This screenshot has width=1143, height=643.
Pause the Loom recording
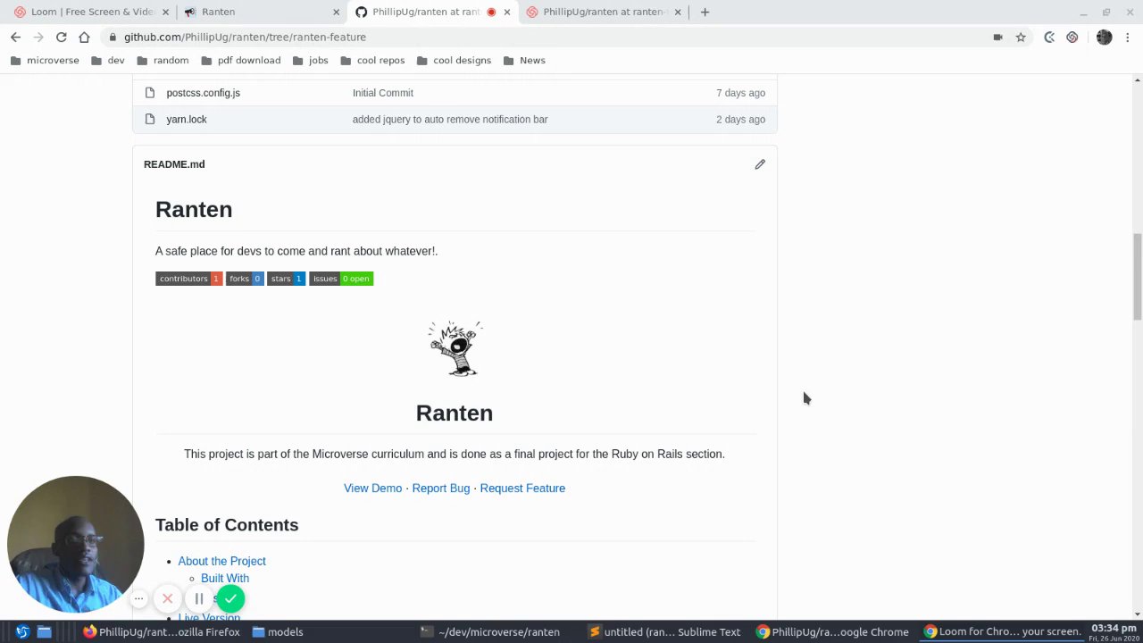tap(199, 598)
